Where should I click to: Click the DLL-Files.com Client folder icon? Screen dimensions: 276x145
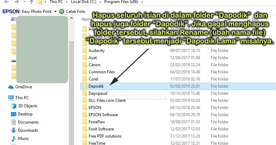coord(85,101)
